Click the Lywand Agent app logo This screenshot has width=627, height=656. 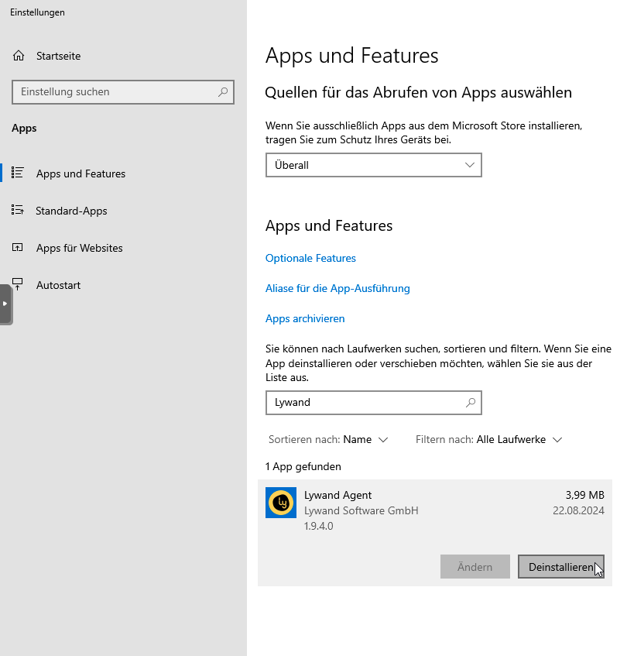[281, 503]
